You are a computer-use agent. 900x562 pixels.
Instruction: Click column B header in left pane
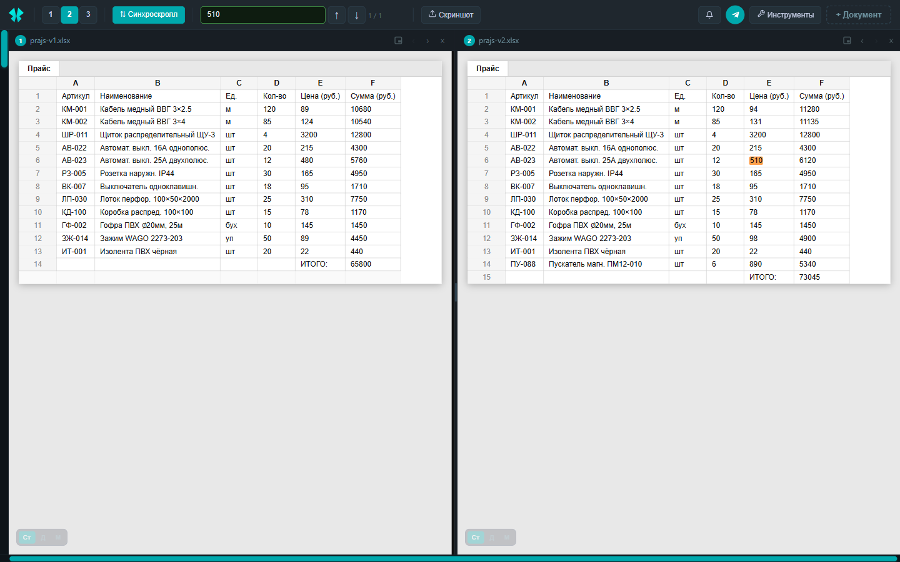(157, 83)
